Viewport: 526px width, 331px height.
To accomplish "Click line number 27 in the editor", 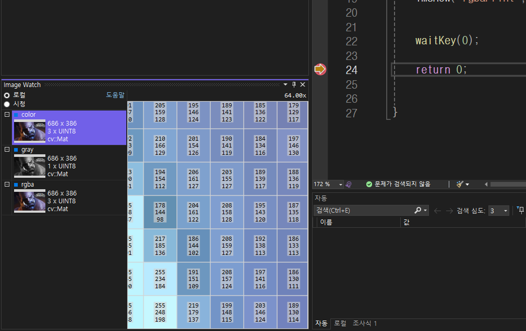I will [x=352, y=113].
